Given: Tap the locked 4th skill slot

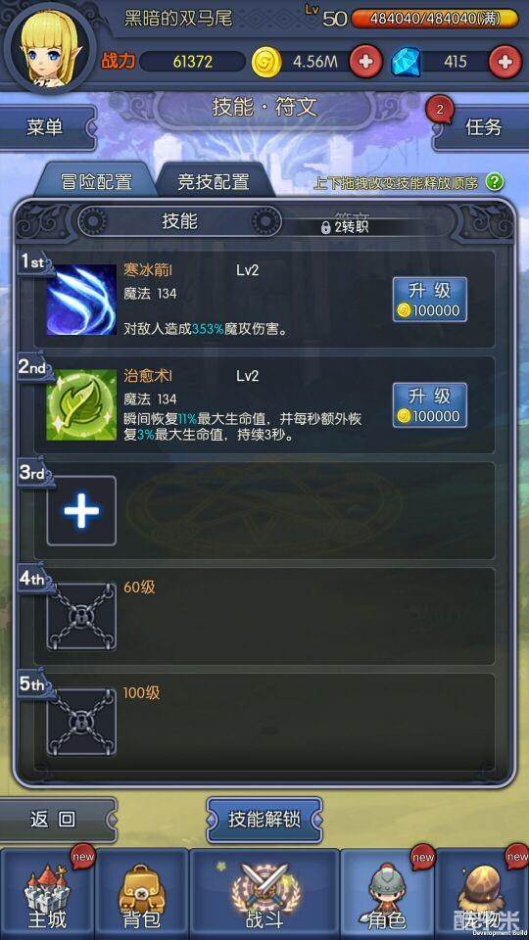Looking at the screenshot, I should [81, 616].
